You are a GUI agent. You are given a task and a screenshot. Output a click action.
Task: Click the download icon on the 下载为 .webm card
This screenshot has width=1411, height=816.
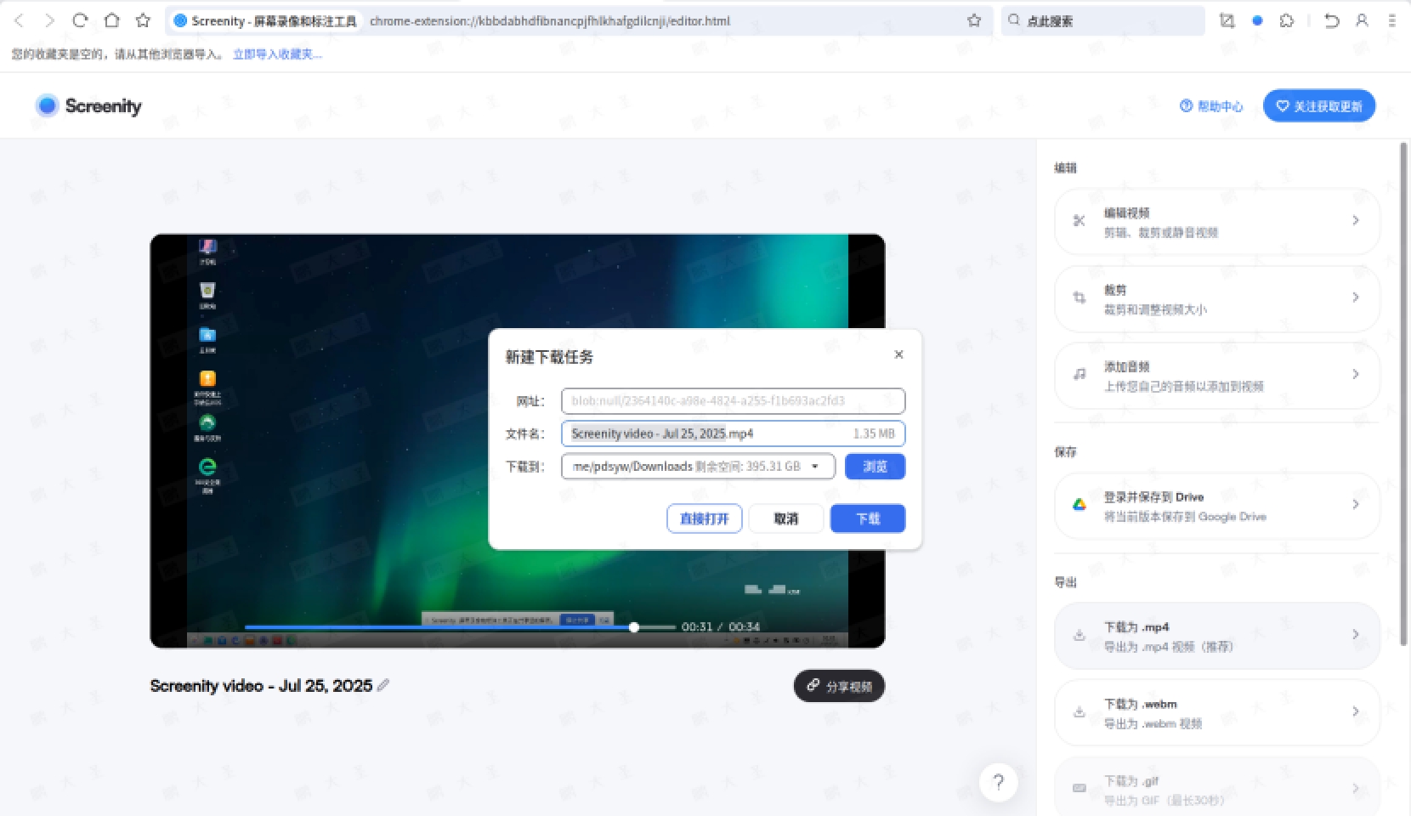coord(1079,711)
